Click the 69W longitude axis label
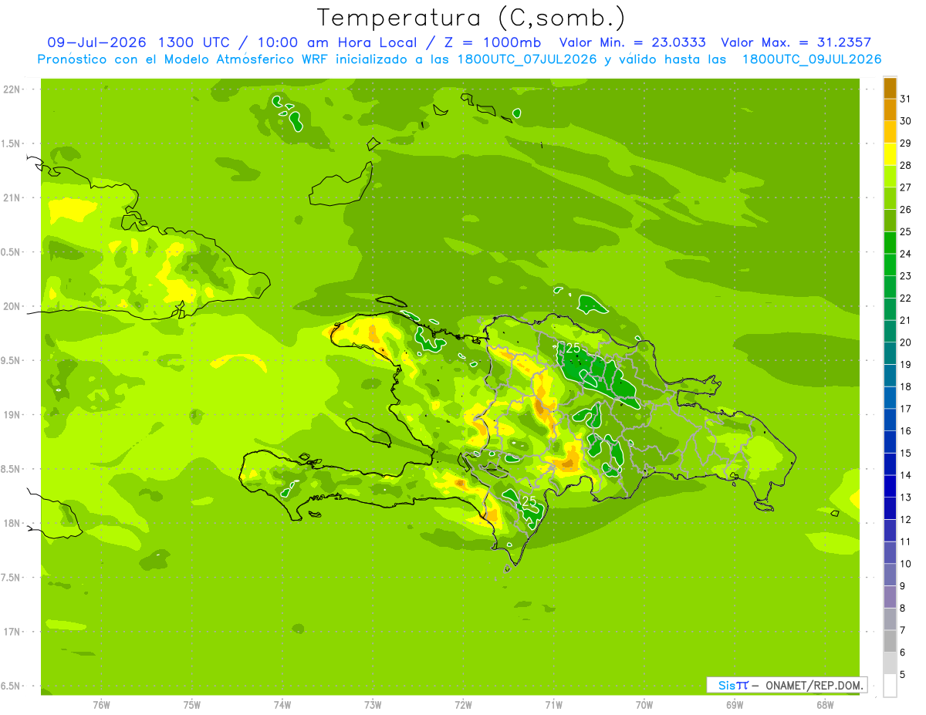This screenshot has height=715, width=926. [735, 705]
